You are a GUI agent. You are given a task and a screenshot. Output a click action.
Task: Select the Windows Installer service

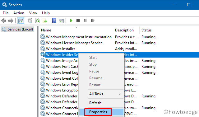point(60,49)
